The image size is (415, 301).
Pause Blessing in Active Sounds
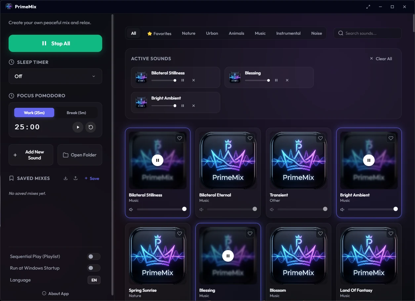(x=276, y=80)
